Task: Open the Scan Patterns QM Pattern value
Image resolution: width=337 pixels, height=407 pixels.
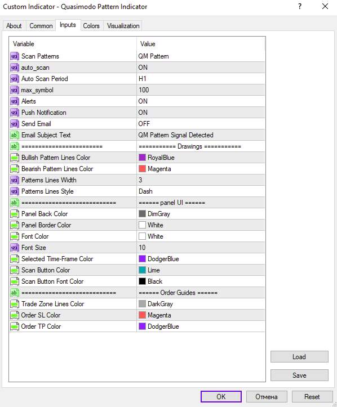Action: point(201,56)
